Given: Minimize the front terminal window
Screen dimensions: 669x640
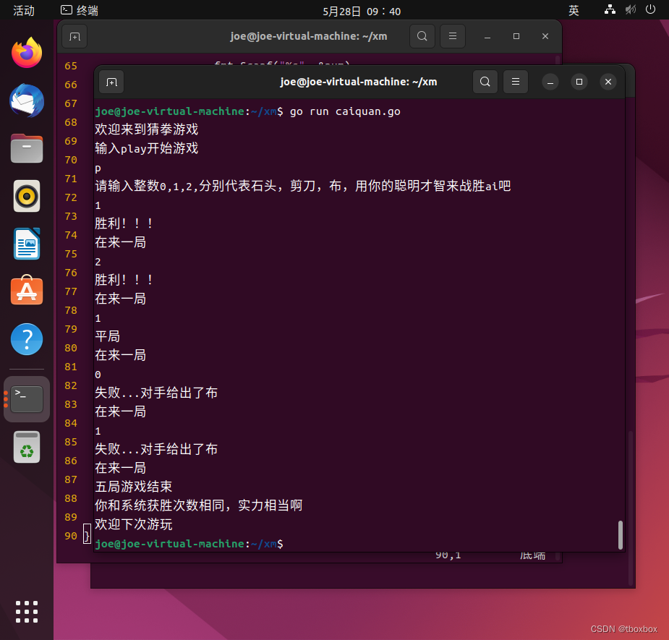Looking at the screenshot, I should pos(550,82).
